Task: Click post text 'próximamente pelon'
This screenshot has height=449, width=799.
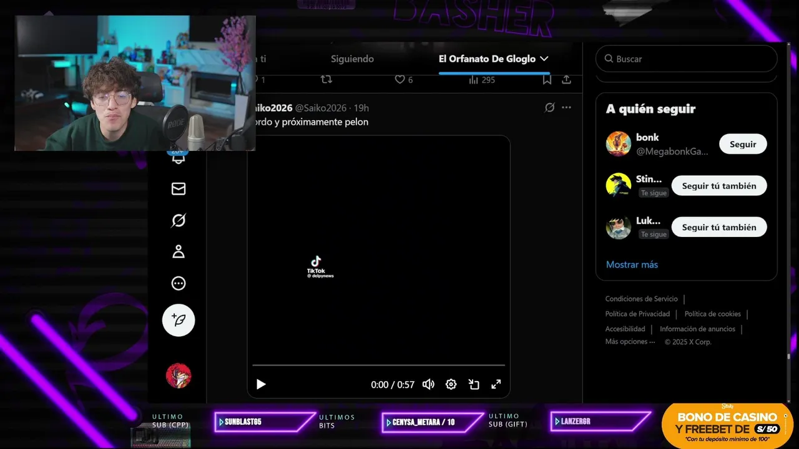Action: [325, 122]
